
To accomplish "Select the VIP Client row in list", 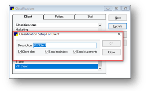I will click(56, 66).
